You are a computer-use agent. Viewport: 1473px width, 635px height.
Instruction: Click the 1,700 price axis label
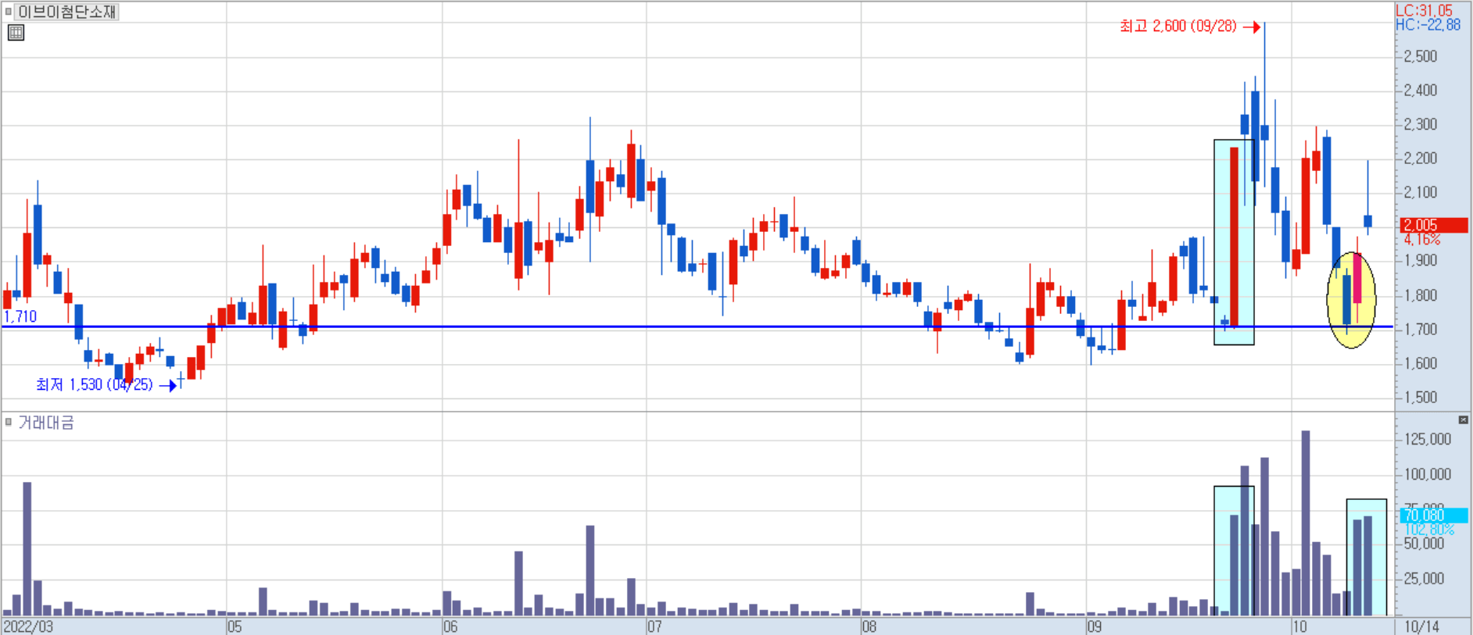pos(1421,330)
